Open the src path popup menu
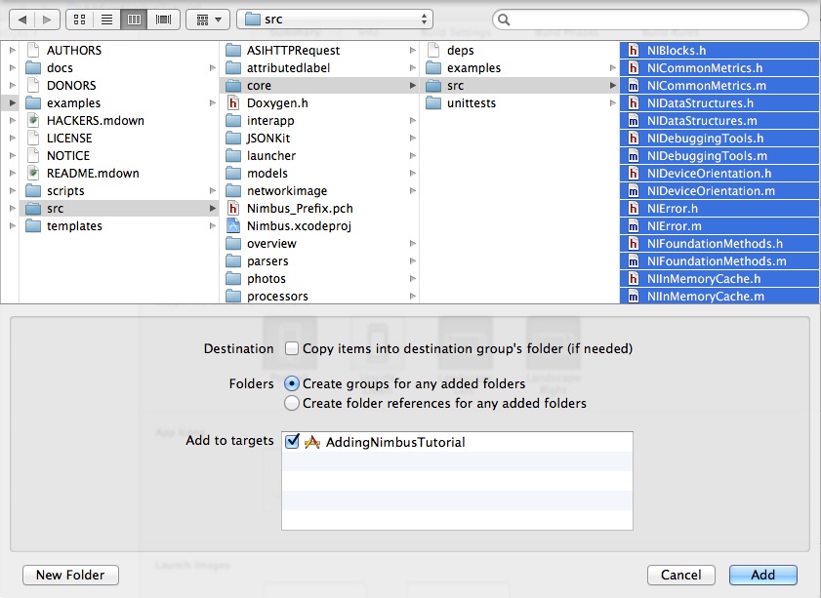Viewport: 821px width, 598px height. coord(335,20)
